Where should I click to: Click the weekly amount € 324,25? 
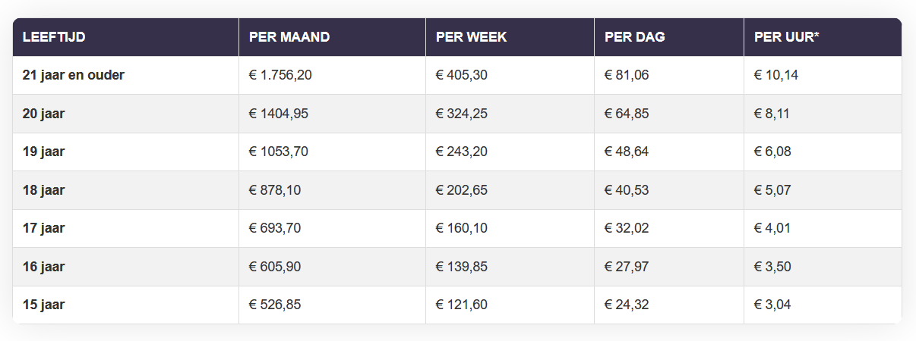(x=462, y=114)
